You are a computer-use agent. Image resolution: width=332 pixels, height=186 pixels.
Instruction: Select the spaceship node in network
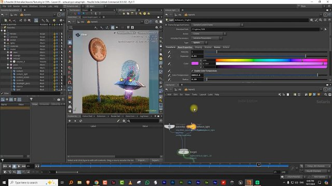click(170, 127)
